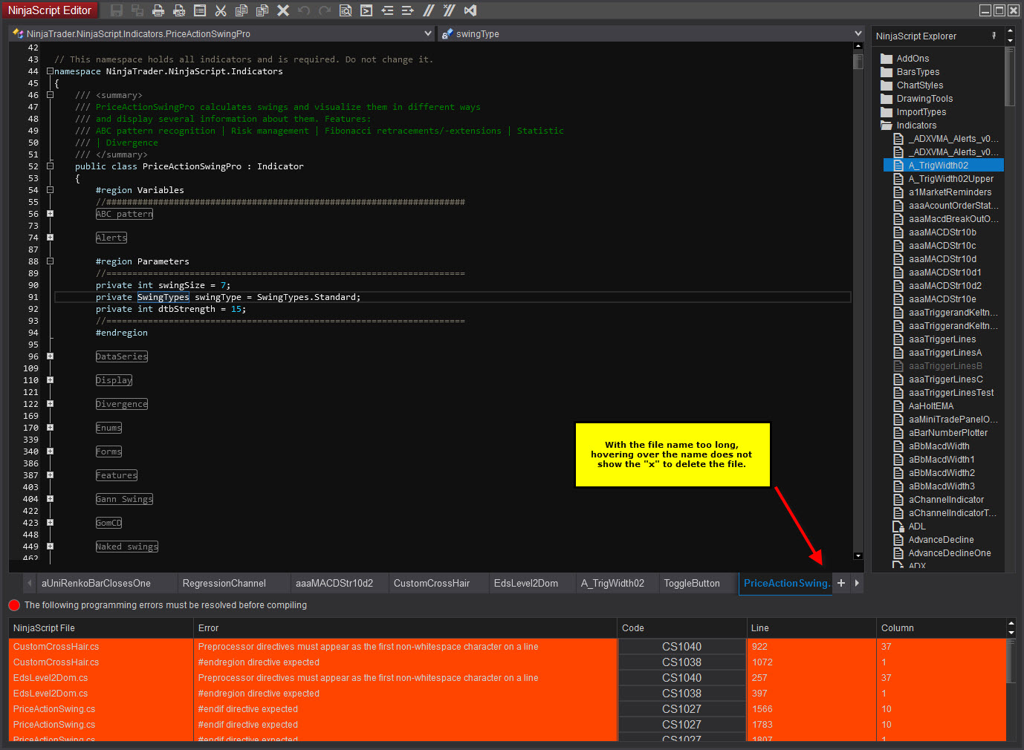Viewport: 1024px width, 750px height.
Task: Click the code editor vertical scrollbar
Action: (x=858, y=297)
